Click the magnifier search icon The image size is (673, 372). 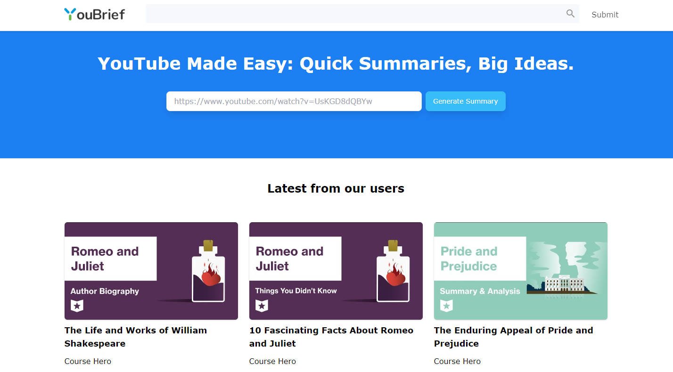click(570, 14)
